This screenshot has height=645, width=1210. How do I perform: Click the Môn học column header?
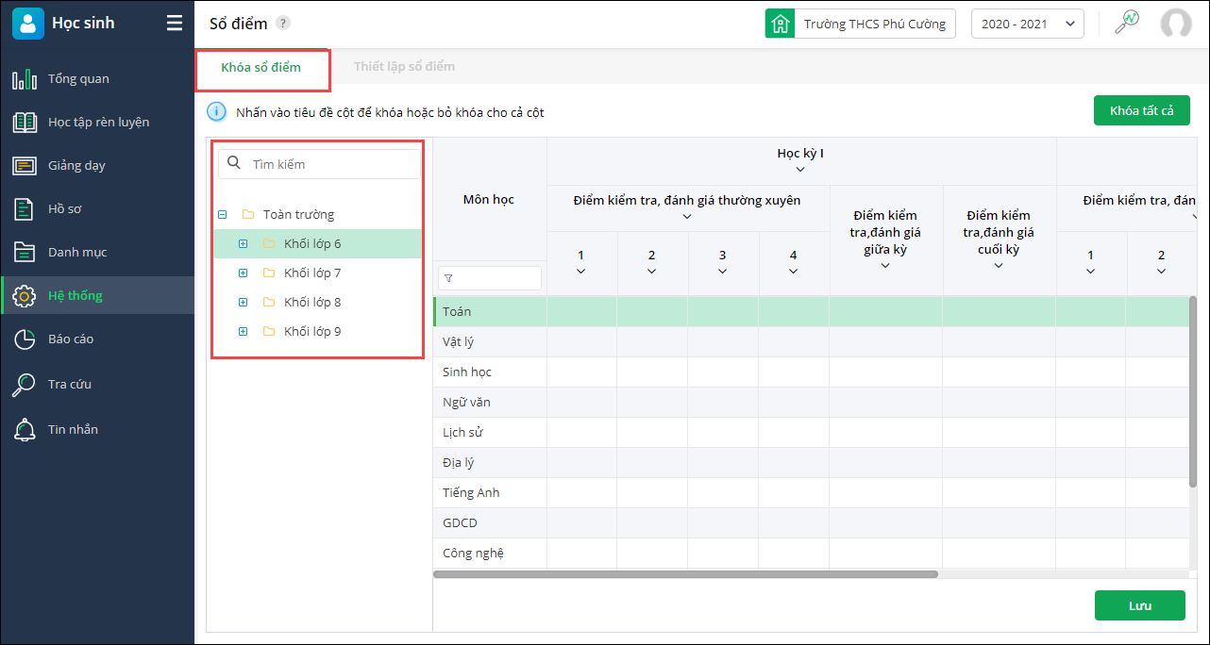tap(489, 199)
